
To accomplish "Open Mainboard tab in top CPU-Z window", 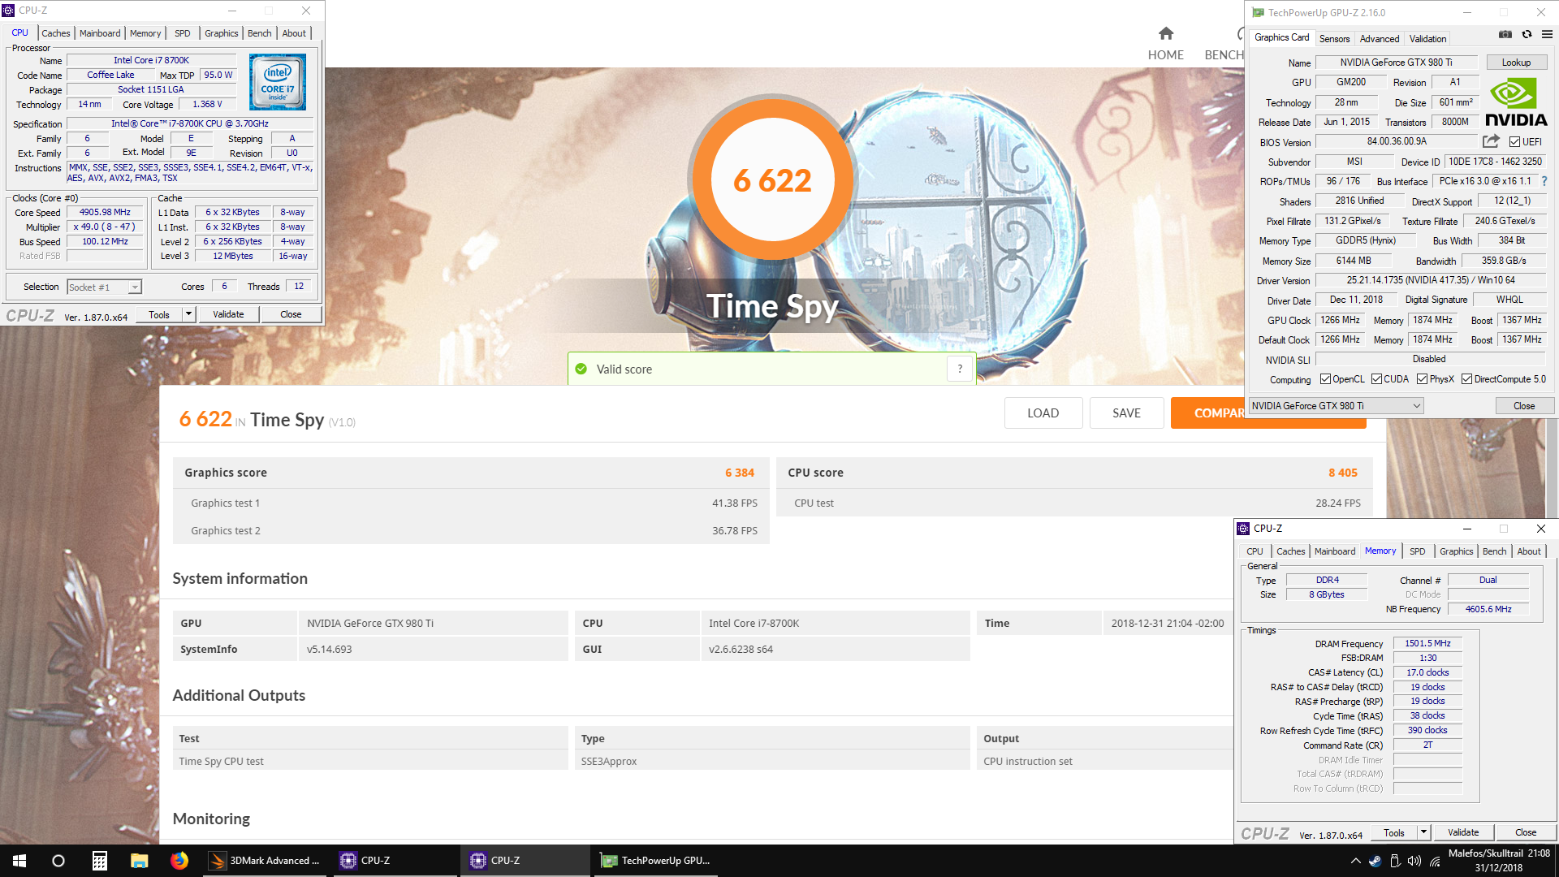I will pos(100,33).
